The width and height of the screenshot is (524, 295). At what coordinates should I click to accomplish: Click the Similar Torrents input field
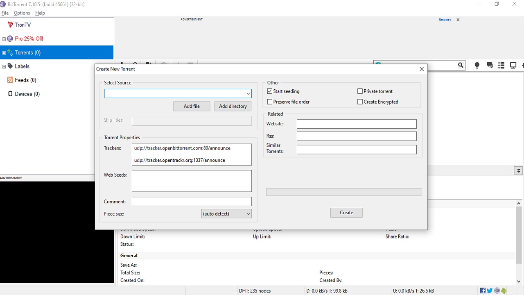(x=357, y=150)
